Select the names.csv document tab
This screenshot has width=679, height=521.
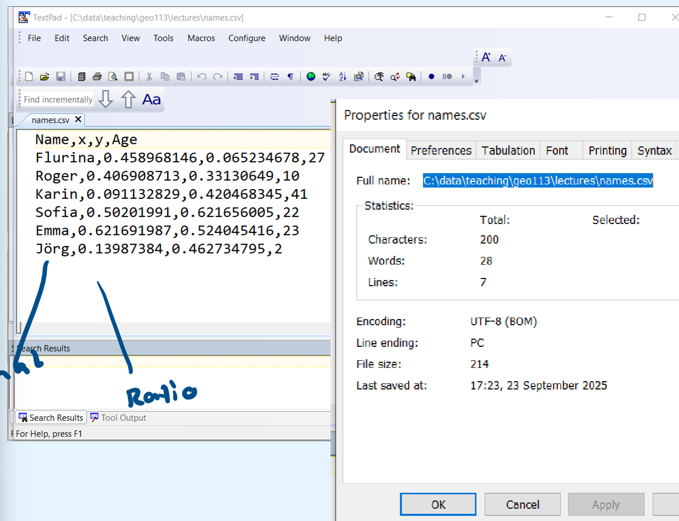[50, 120]
